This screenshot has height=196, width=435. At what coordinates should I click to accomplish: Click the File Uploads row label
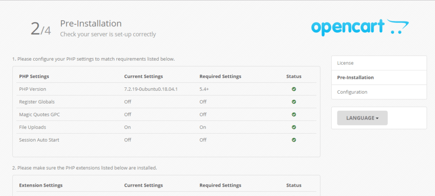32,127
